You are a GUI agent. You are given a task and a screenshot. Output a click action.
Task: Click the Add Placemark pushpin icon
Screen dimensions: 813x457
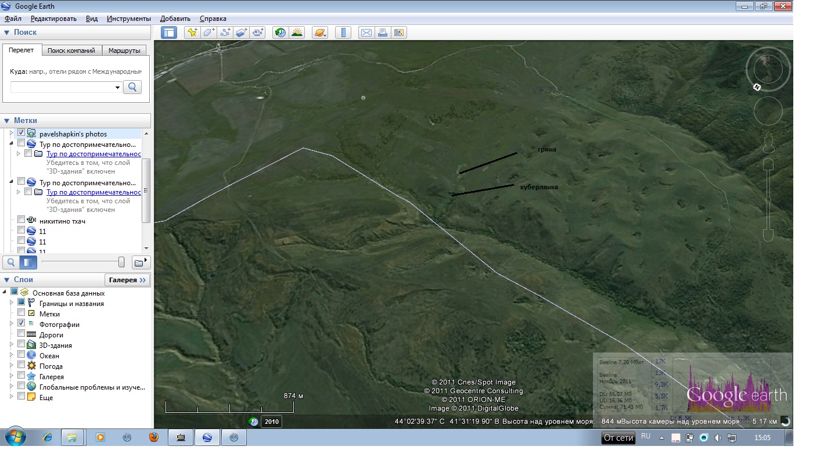[x=192, y=33]
